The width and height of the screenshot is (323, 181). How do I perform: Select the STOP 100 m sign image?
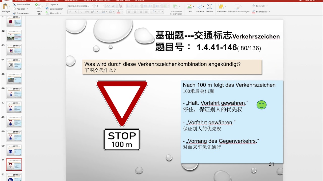[122, 140]
